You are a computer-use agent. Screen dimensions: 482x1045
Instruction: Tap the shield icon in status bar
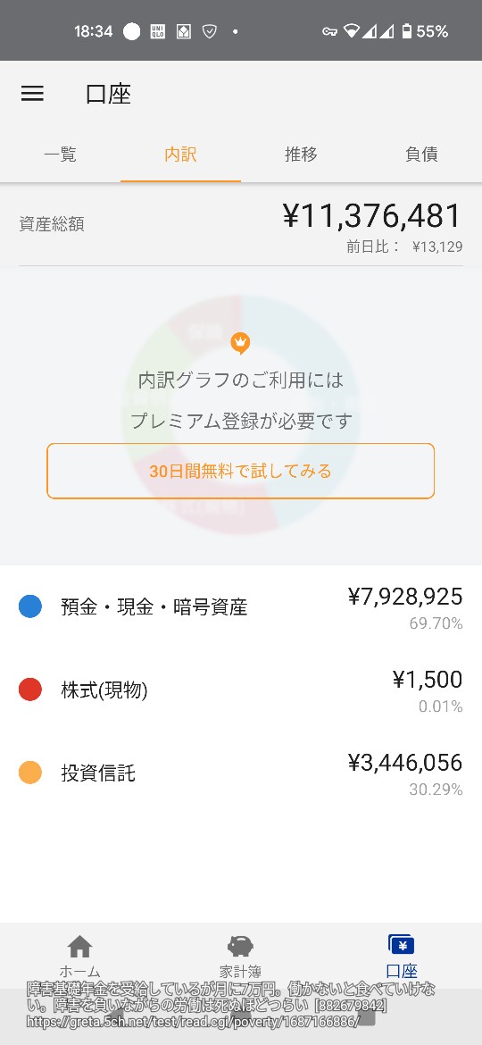[x=209, y=31]
